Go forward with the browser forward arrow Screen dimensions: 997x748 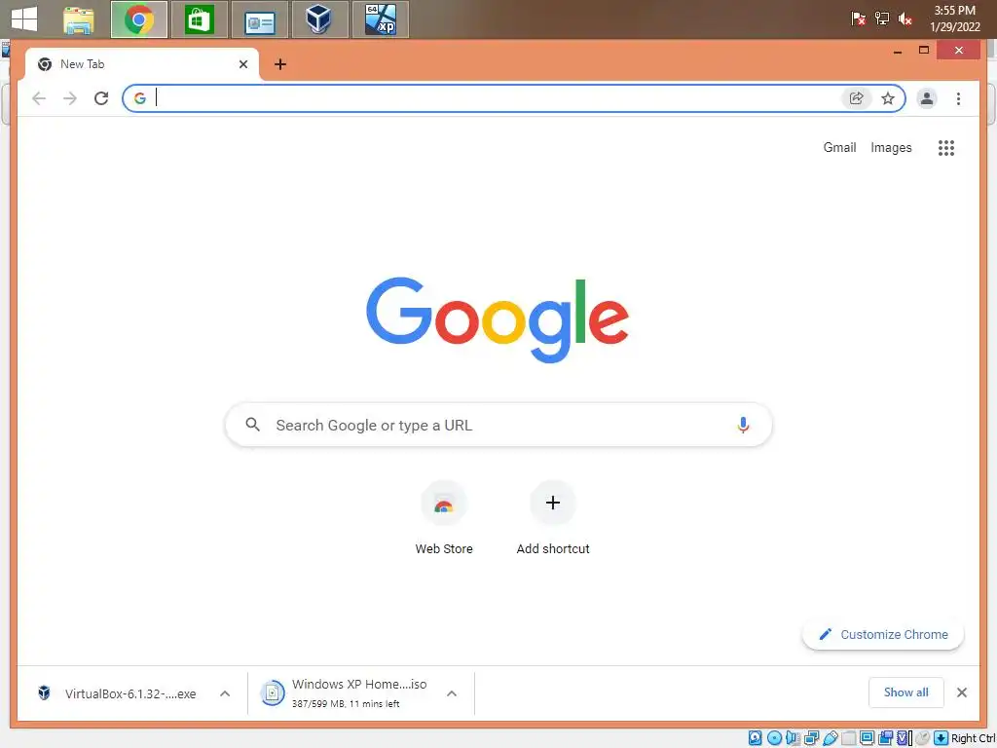point(70,98)
